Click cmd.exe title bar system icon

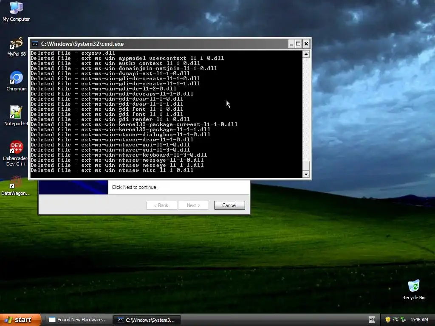click(35, 44)
